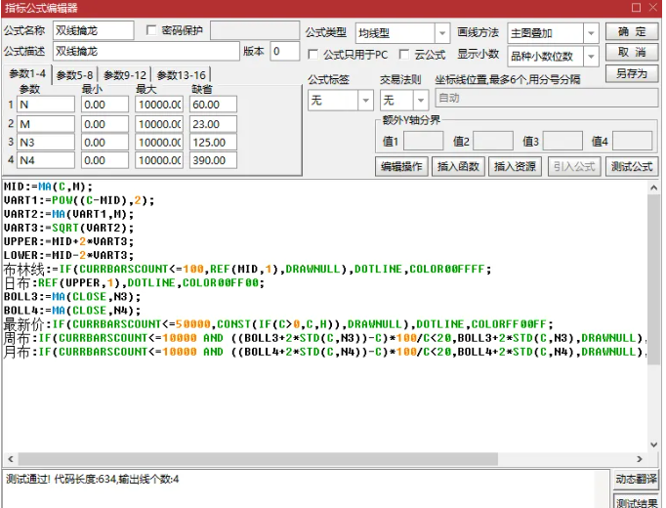Click the code line starting with 布林线
This screenshot has width=666, height=508.
point(248,269)
